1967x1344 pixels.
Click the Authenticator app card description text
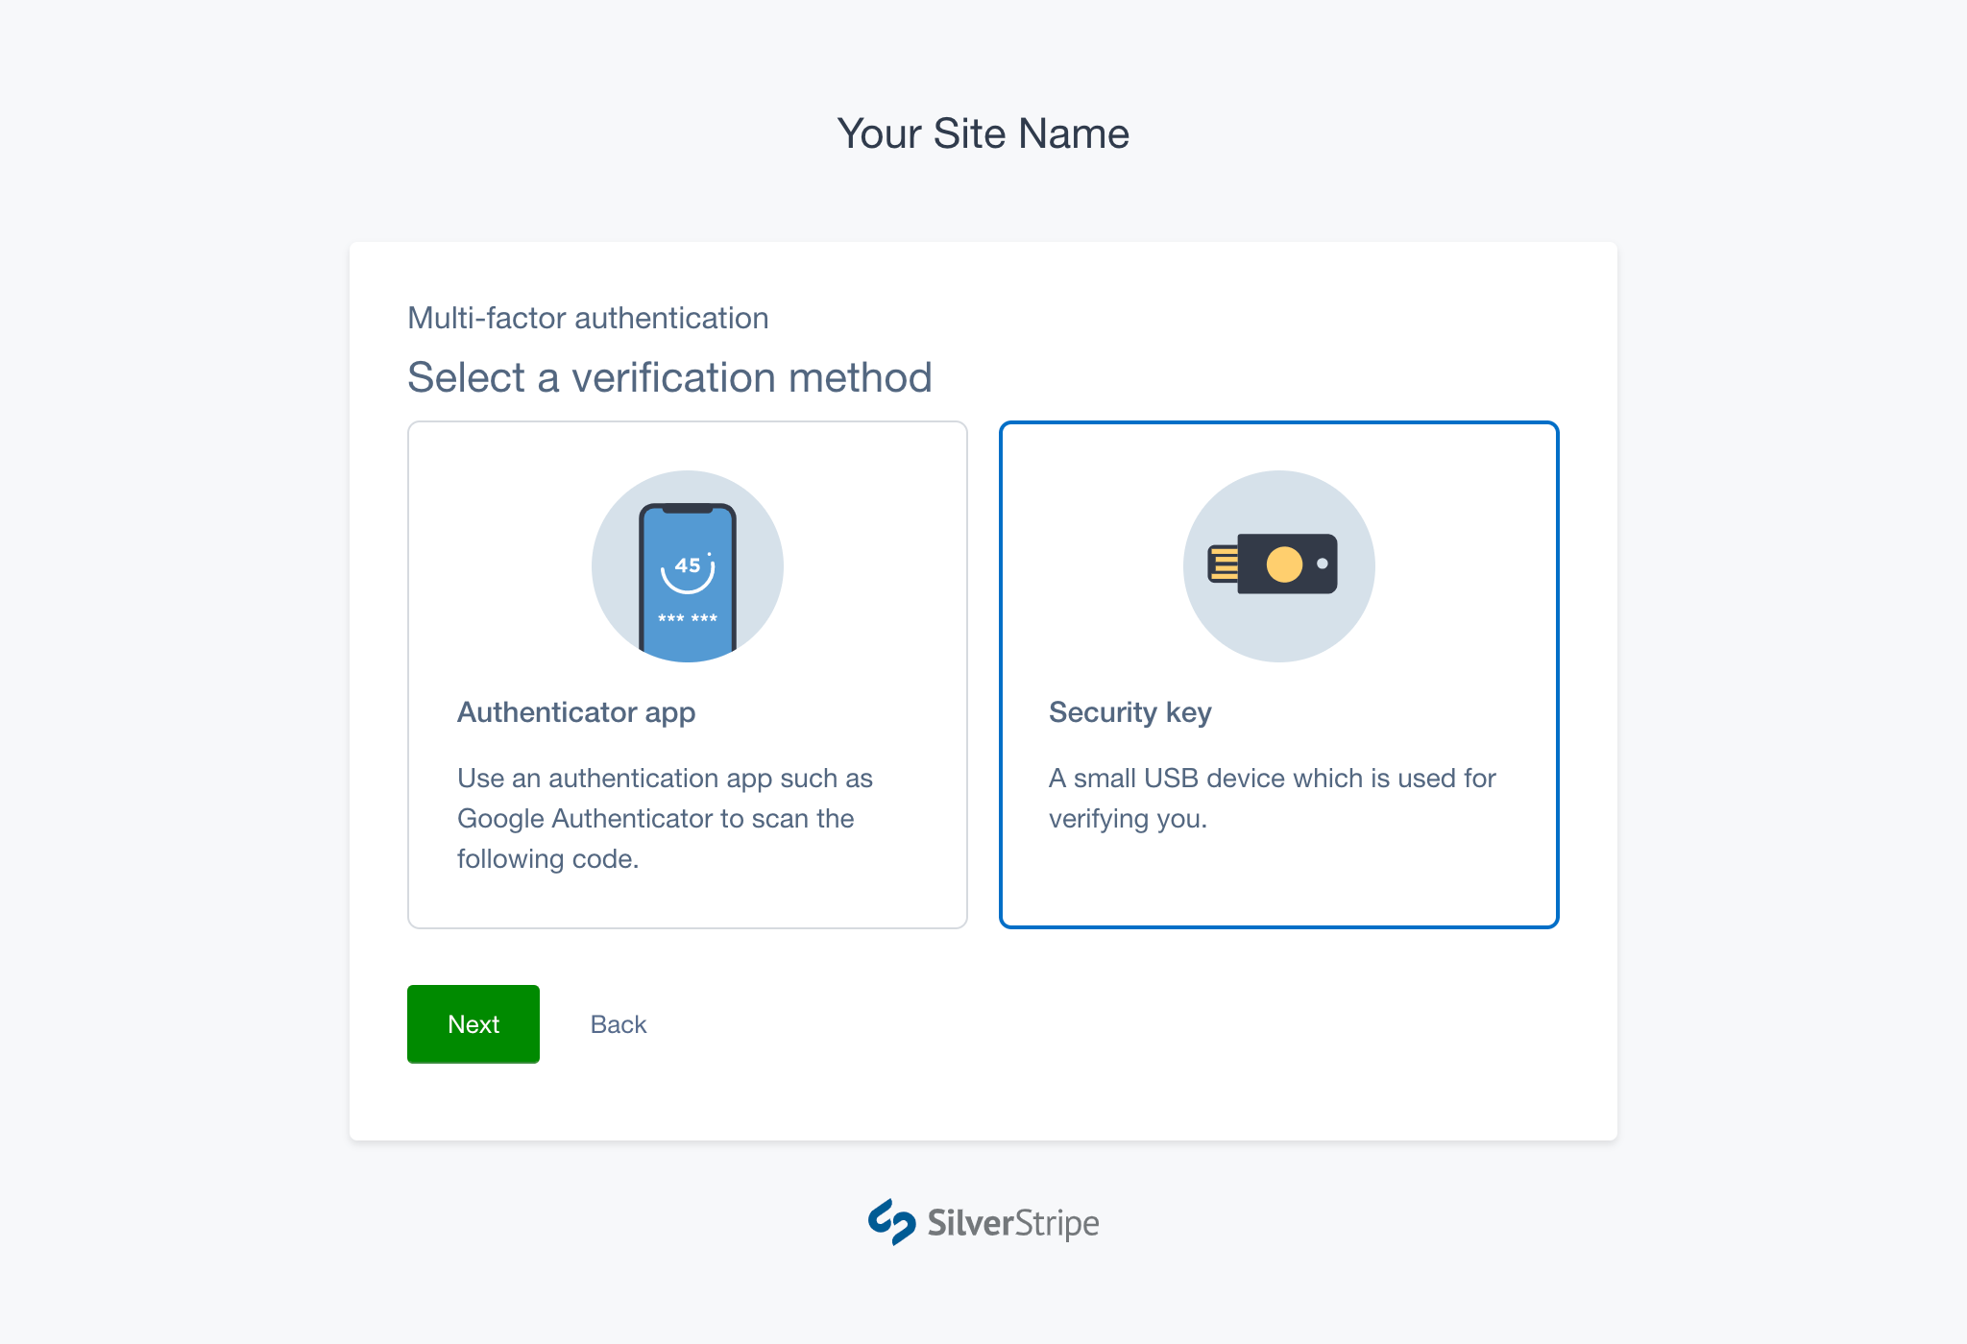[665, 818]
